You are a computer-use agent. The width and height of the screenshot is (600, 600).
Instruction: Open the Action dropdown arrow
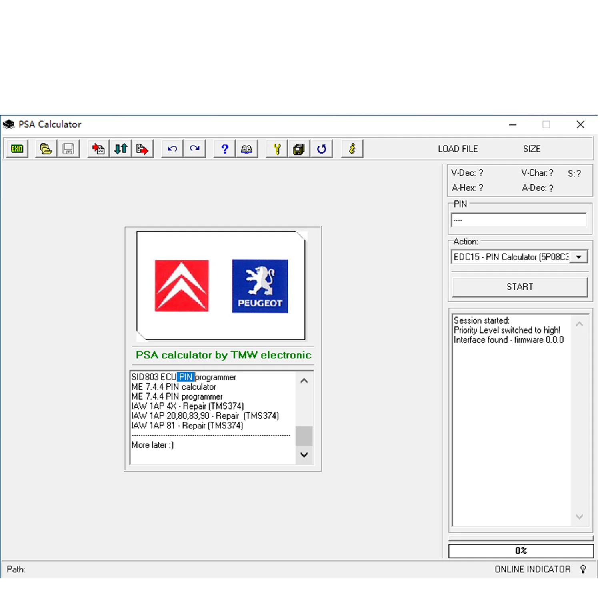(x=579, y=257)
